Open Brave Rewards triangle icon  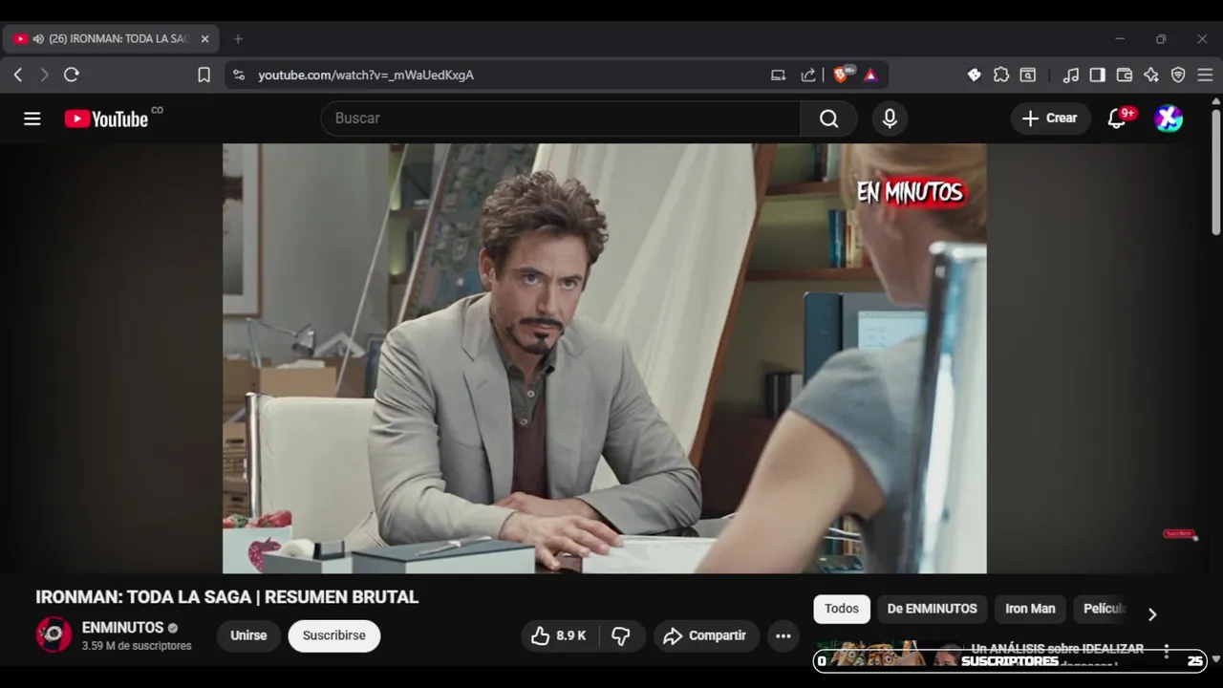point(870,75)
